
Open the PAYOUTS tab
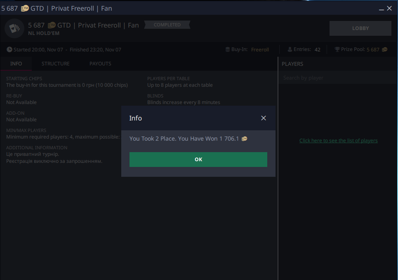tap(100, 64)
